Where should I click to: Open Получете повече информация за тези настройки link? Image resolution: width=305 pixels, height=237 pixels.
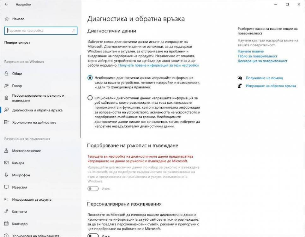coord(158,65)
